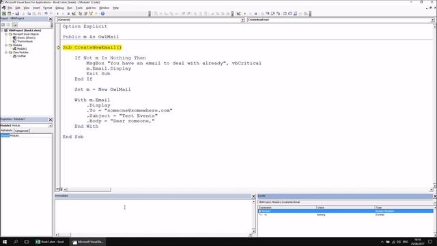This screenshot has width=437, height=246.
Task: Click the highlighted Sub CreateNewEmail() line
Action: pyautogui.click(x=92, y=47)
